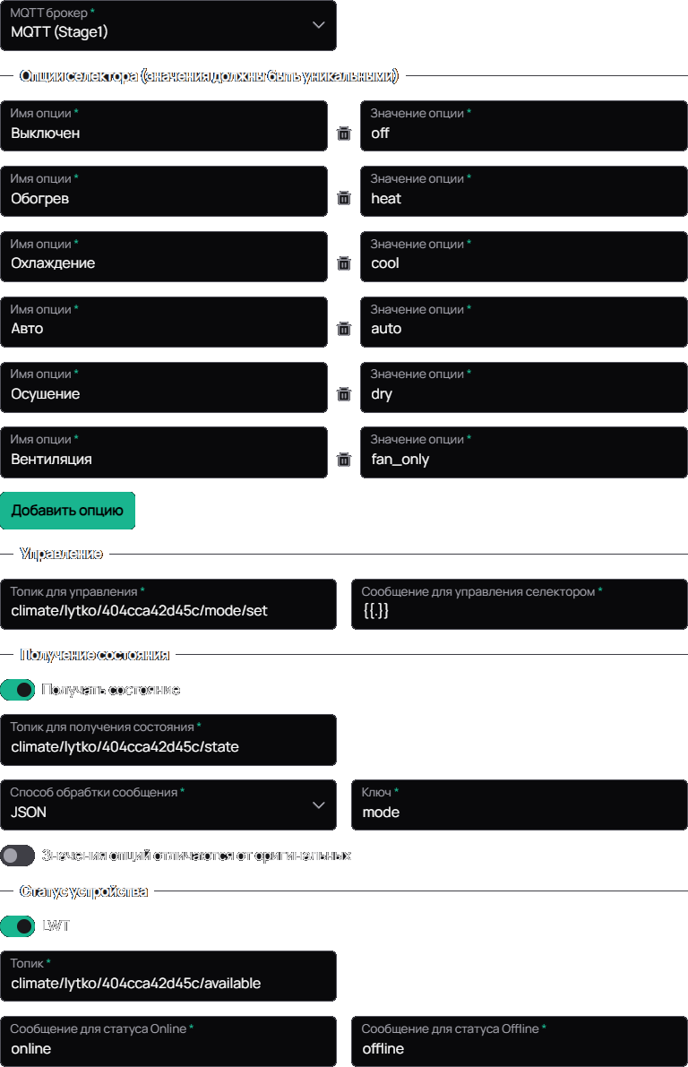Click trash icon next to Вентиляция

click(x=344, y=460)
